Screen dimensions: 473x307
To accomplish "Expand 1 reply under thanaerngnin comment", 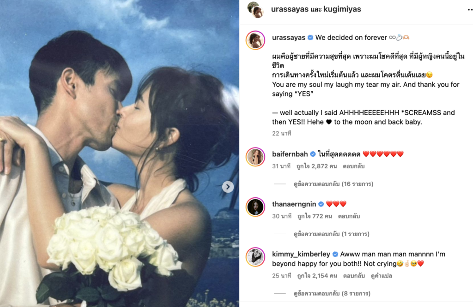I will (331, 234).
